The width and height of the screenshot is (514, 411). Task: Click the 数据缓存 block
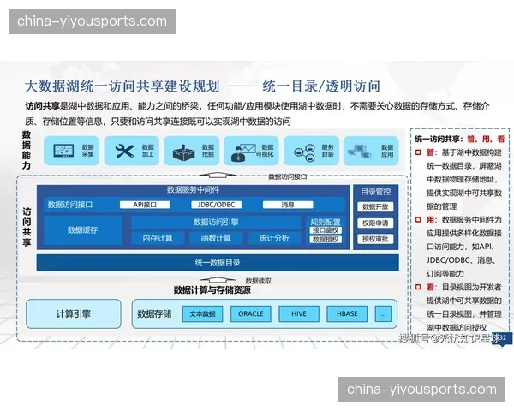click(82, 230)
